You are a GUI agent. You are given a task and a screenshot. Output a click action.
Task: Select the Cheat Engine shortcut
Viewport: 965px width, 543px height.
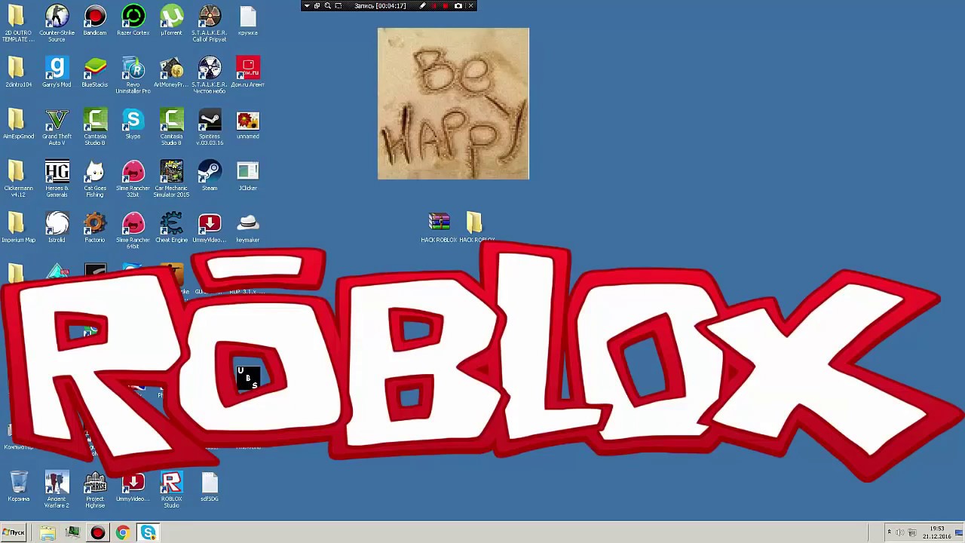(x=172, y=227)
